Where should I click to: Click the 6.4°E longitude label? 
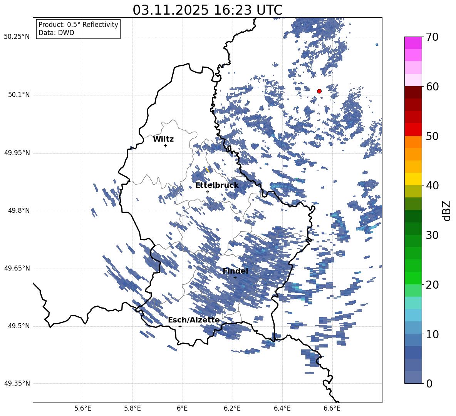[282, 408]
